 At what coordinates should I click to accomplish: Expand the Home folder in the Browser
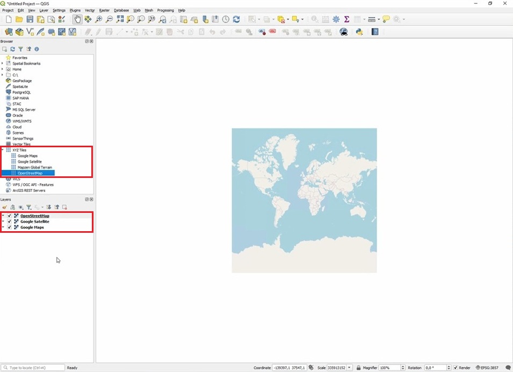point(3,69)
